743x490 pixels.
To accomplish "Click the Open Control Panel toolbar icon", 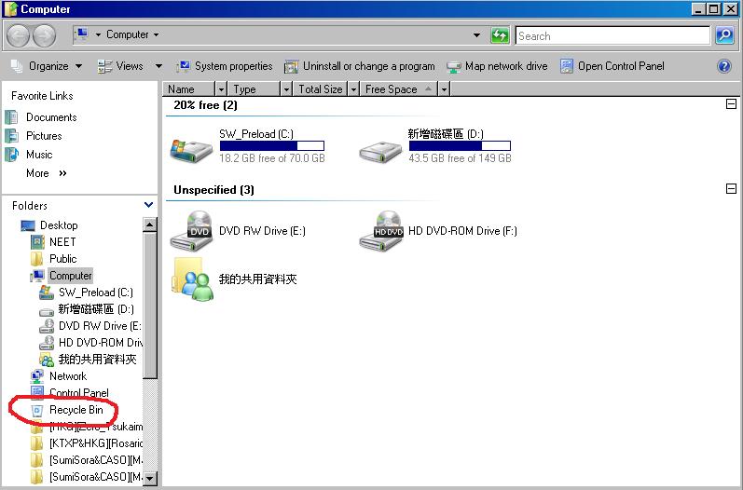I will coord(567,66).
